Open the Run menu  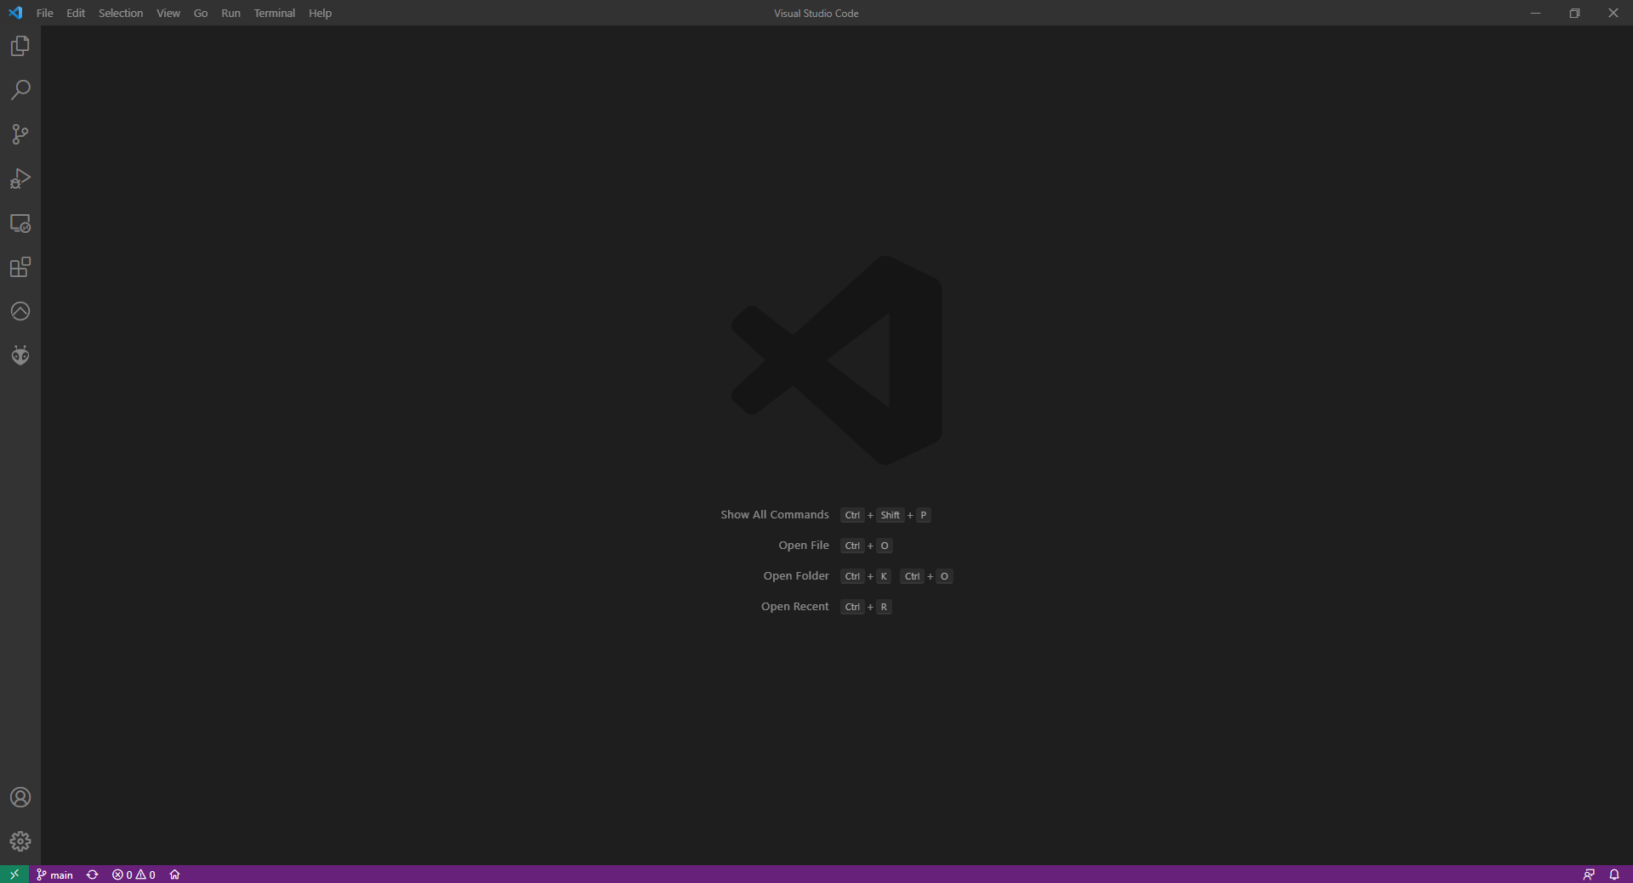click(x=230, y=13)
